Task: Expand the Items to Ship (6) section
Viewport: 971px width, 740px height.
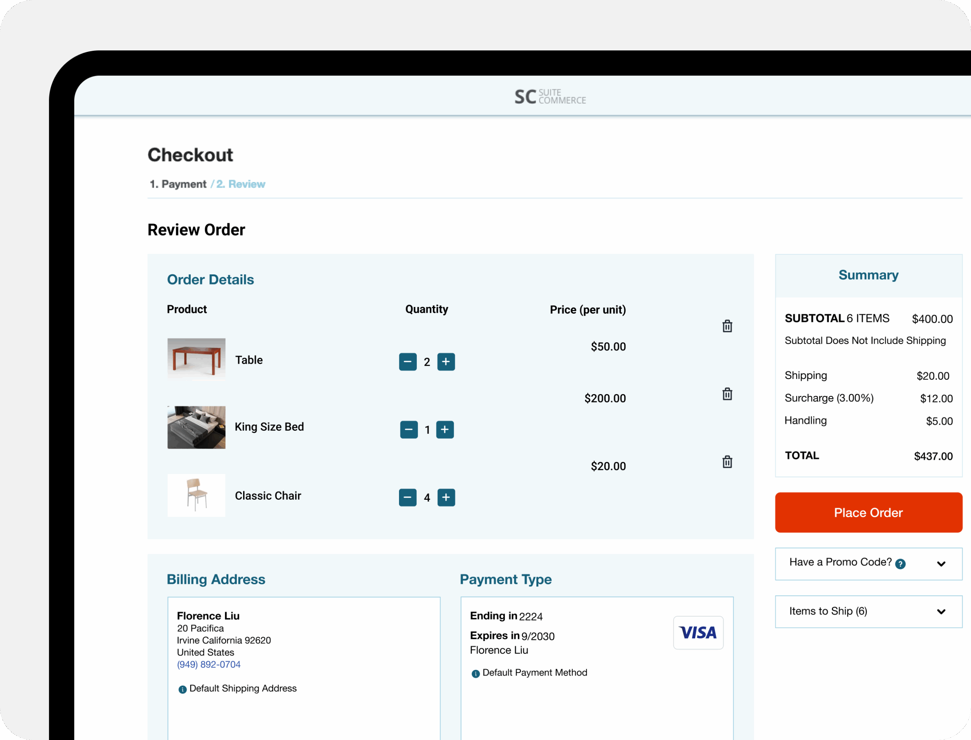Action: (868, 612)
